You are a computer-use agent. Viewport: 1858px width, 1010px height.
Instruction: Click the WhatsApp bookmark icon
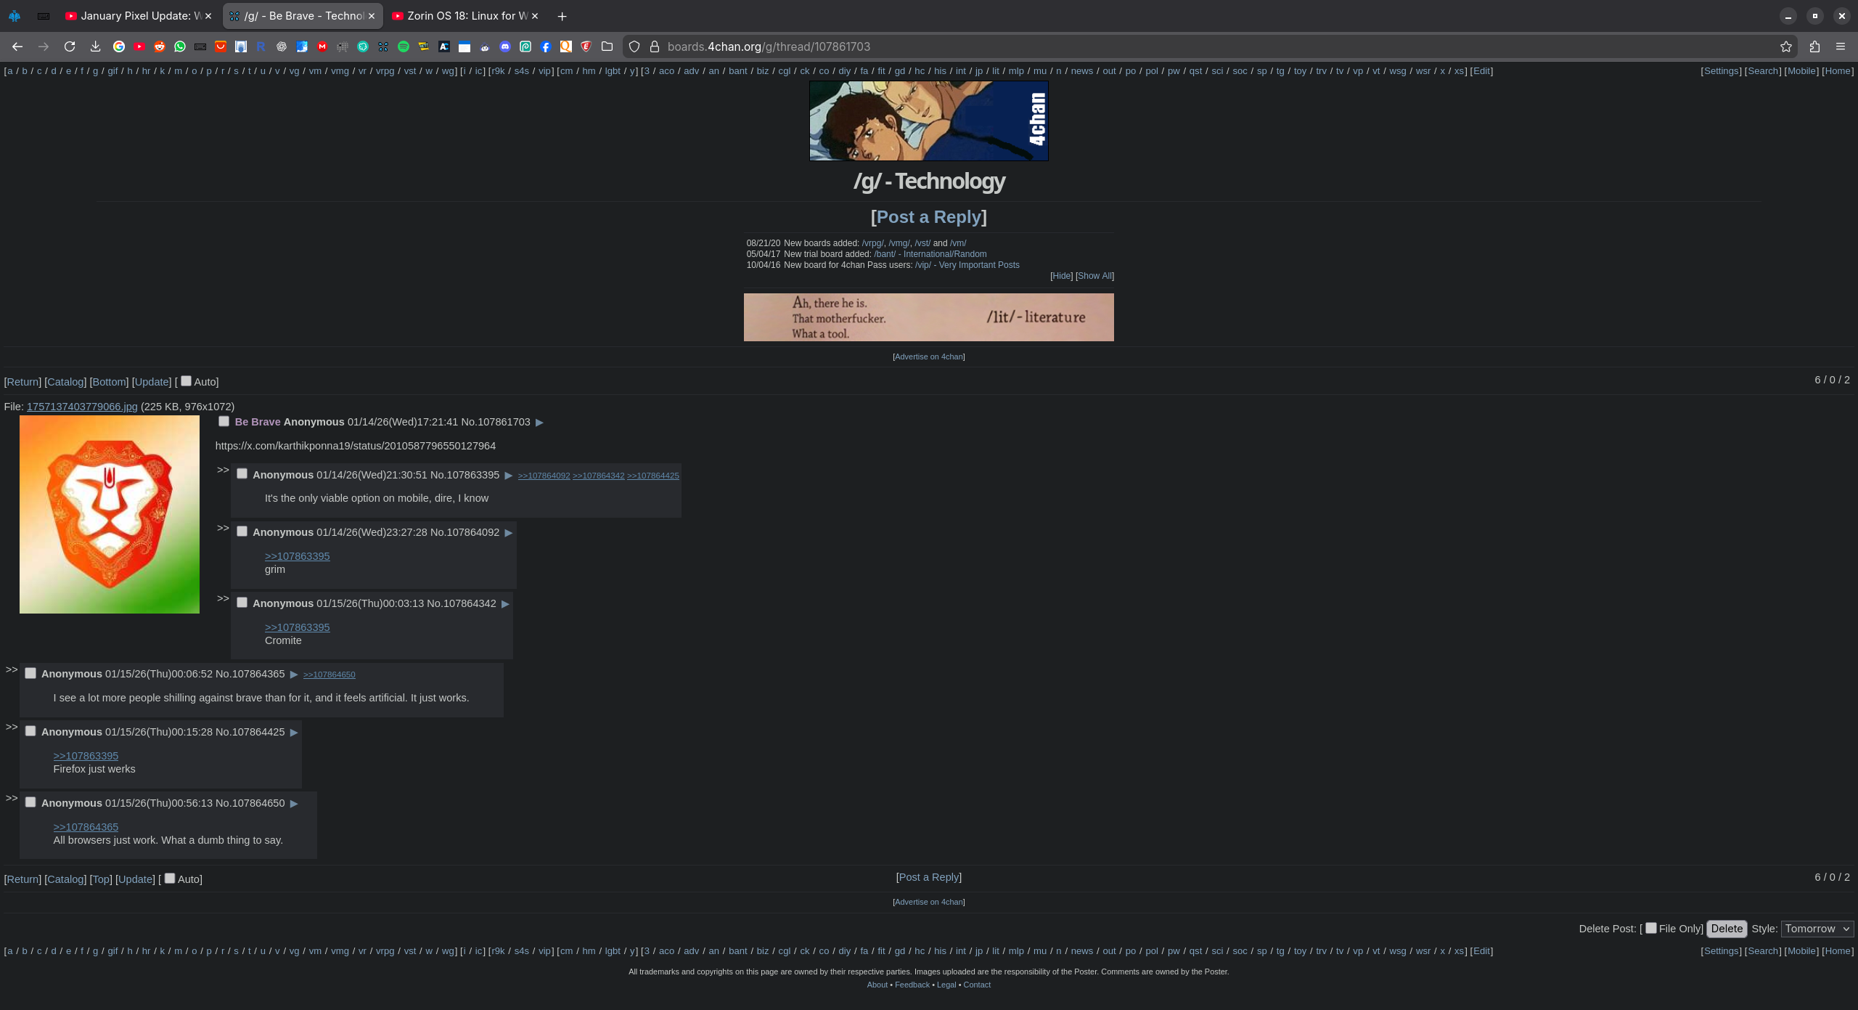coord(180,46)
